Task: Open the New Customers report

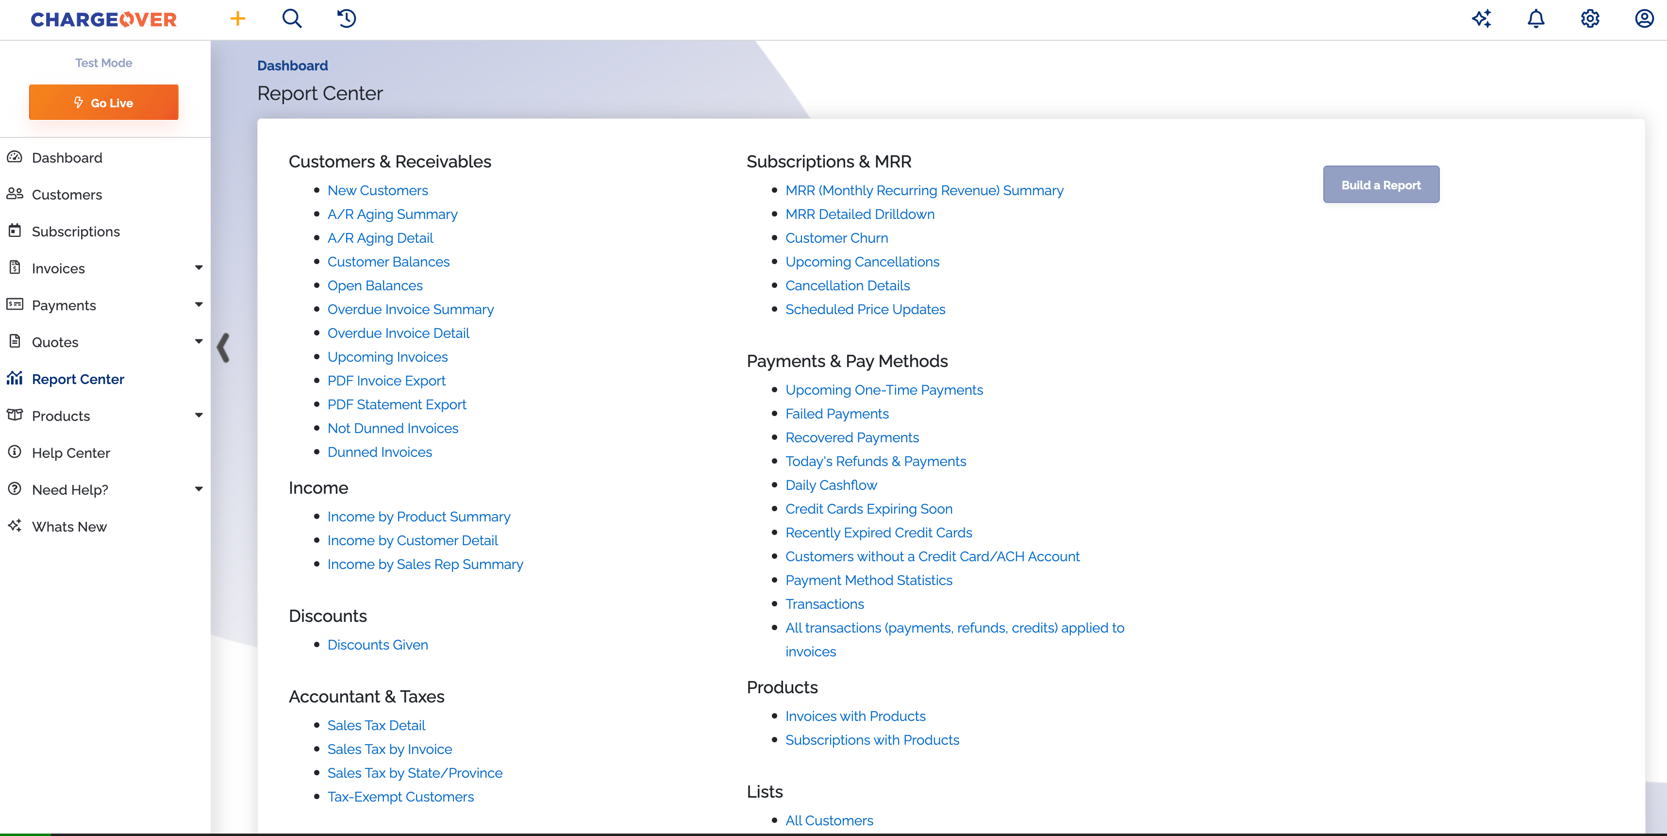Action: [378, 190]
